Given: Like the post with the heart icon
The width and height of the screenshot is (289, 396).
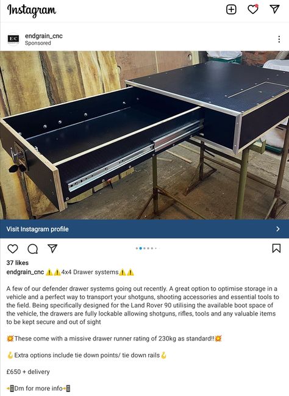Looking at the screenshot, I should (13, 249).
